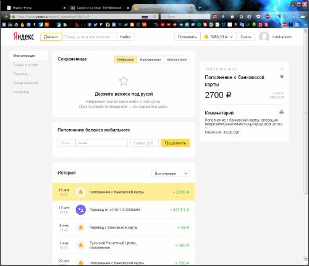Screen dimensions: 309x266
Task: Close the operation details panel with the X
Action: coord(282,69)
